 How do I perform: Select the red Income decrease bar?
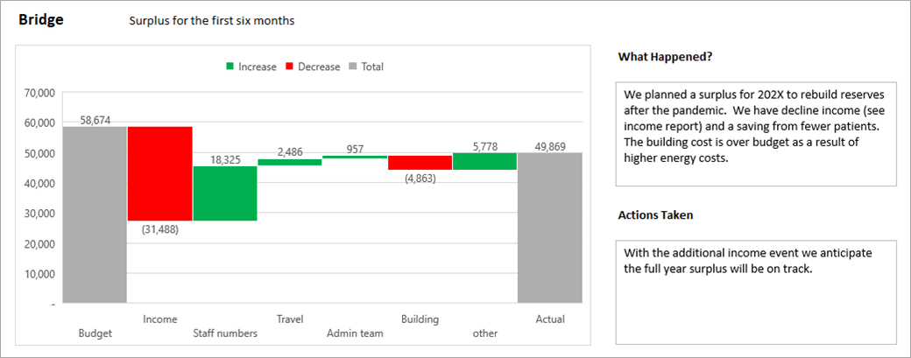(159, 173)
